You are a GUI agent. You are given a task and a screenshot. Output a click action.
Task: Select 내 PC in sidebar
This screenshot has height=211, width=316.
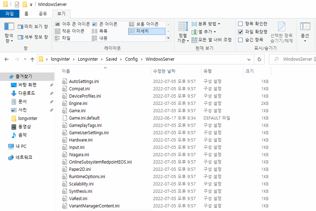click(21, 146)
